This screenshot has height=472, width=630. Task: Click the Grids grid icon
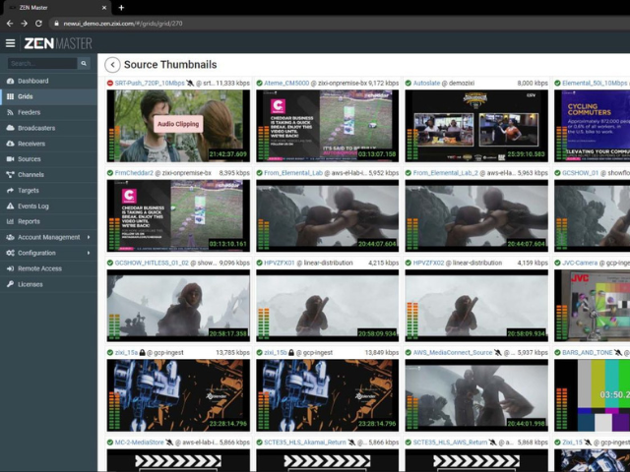tap(11, 96)
